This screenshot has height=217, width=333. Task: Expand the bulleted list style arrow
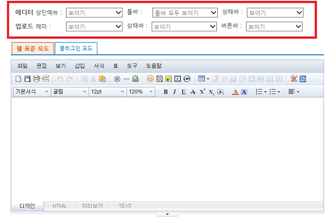279,92
